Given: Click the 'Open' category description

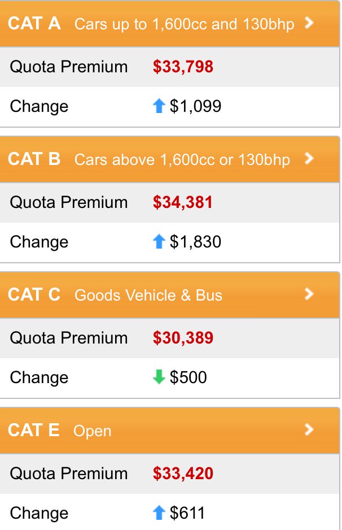Looking at the screenshot, I should point(92,431).
